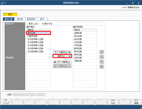Select 公休日数 in the selected items list

[85, 42]
